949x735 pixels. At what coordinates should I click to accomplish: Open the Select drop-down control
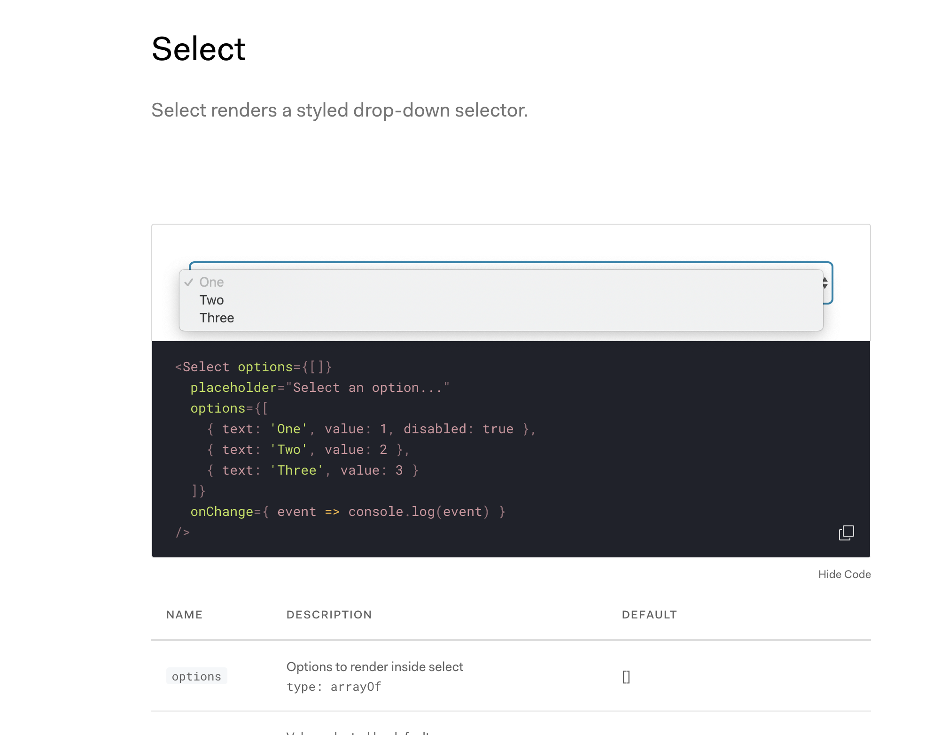[x=511, y=283]
